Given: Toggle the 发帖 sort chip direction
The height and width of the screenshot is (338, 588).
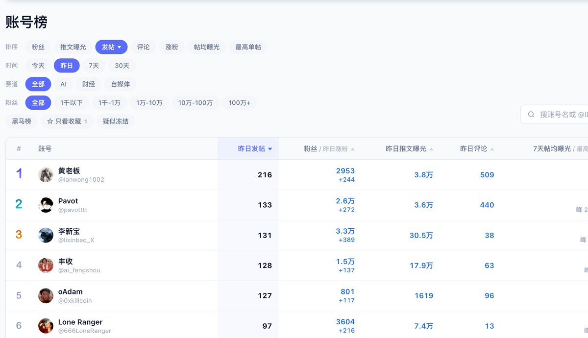Looking at the screenshot, I should point(111,47).
